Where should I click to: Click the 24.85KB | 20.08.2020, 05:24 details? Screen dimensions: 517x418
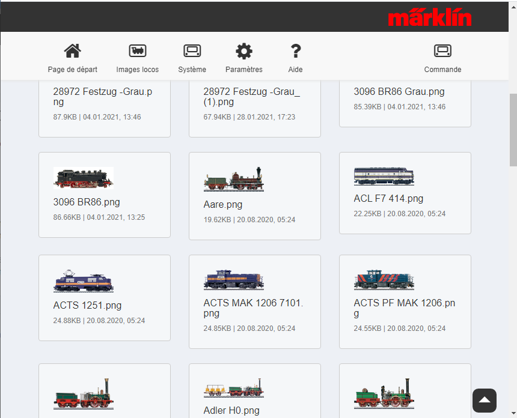pyautogui.click(x=249, y=329)
